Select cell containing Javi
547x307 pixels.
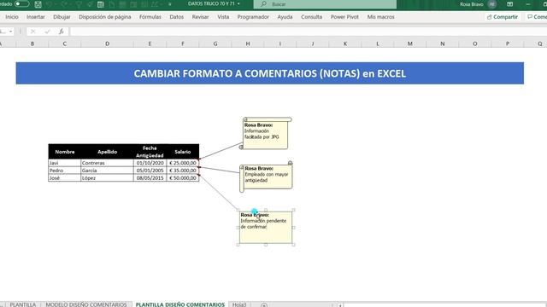[x=65, y=163]
